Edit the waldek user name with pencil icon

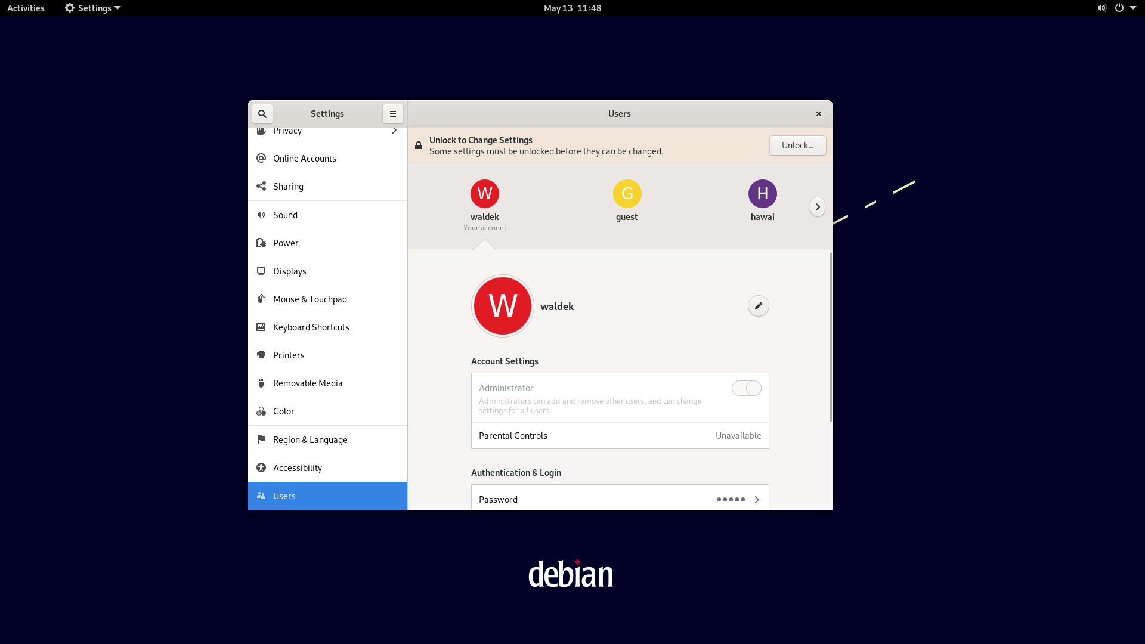pyautogui.click(x=758, y=306)
